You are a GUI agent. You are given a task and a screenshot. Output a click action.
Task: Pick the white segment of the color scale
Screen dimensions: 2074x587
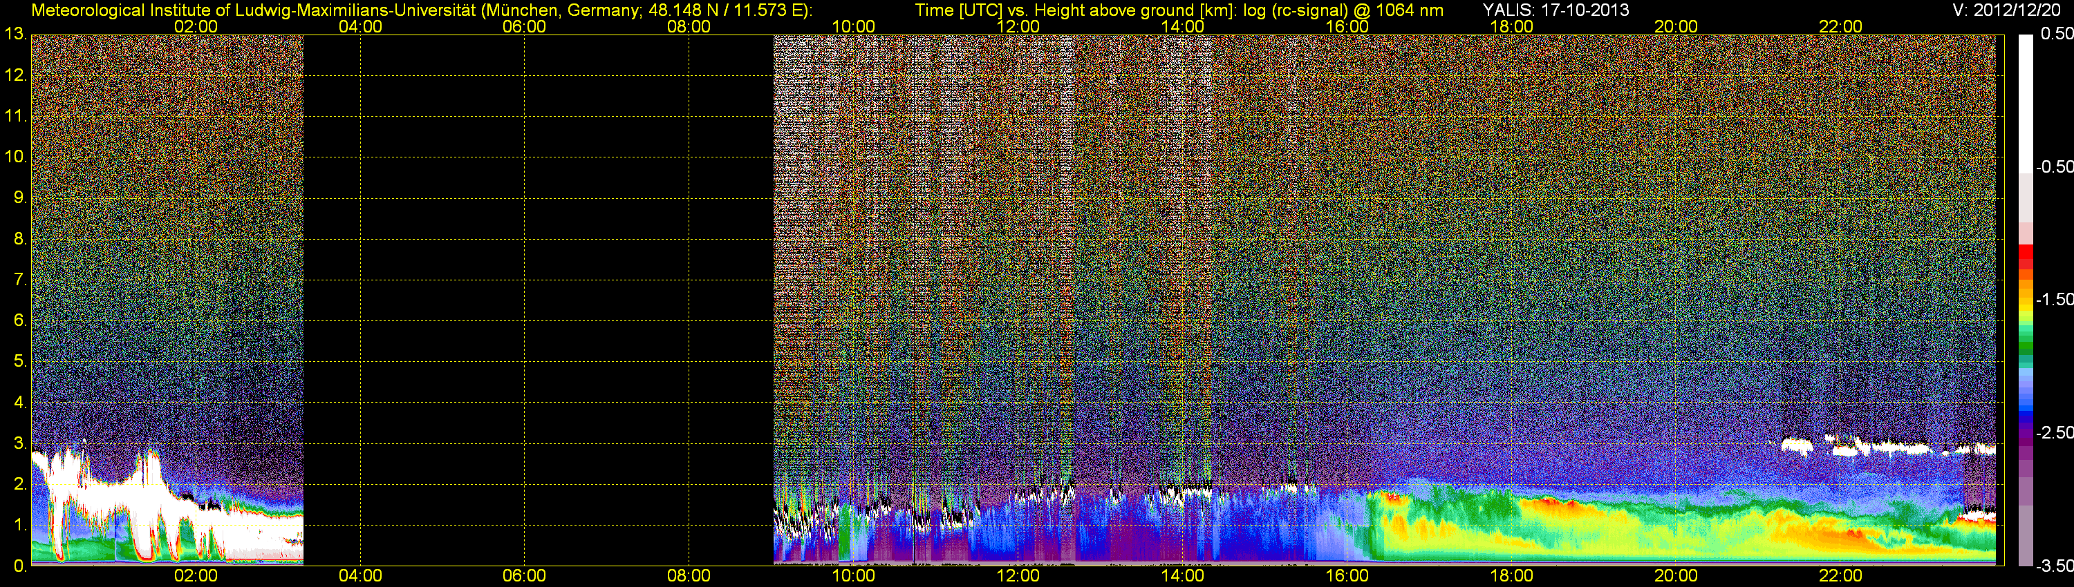[x=2026, y=104]
